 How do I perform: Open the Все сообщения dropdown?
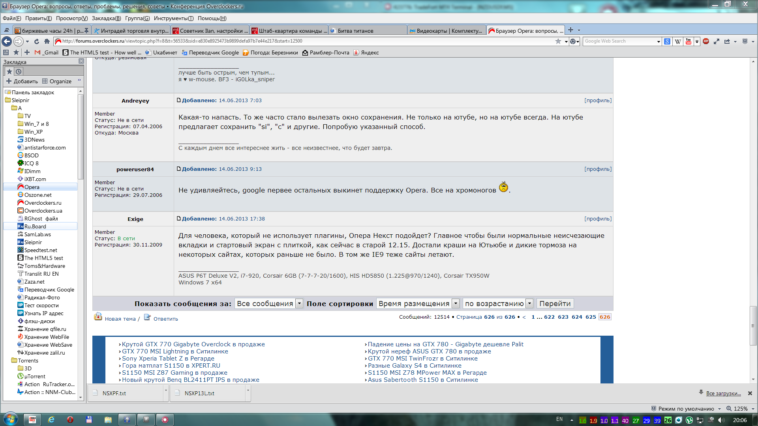pos(269,303)
